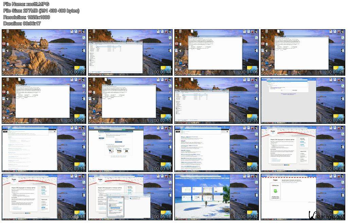The image size is (348, 223).
Task: Select the beach wallpaper frame at 00:05:32
Action: [x=217, y=197]
